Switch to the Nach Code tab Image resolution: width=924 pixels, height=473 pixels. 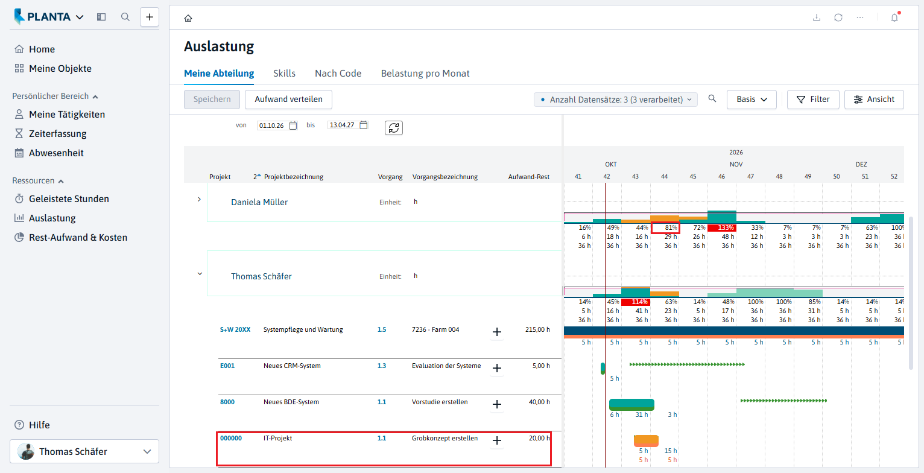pyautogui.click(x=338, y=74)
